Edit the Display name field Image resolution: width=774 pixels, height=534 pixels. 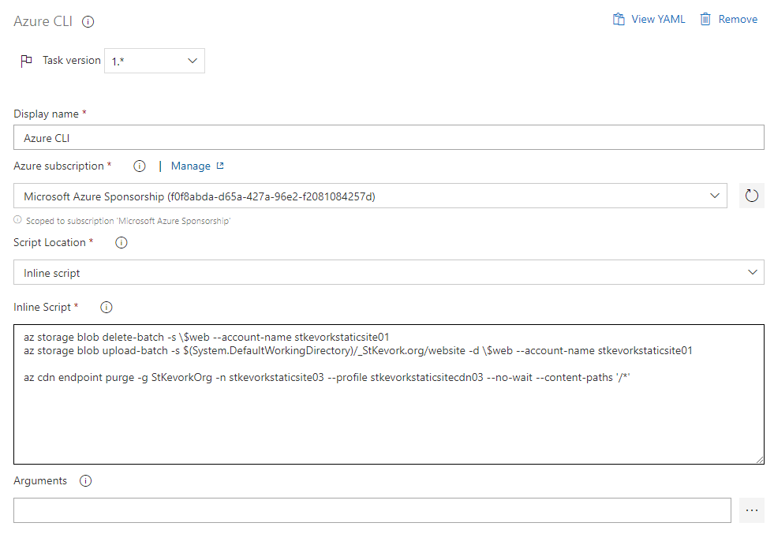388,138
